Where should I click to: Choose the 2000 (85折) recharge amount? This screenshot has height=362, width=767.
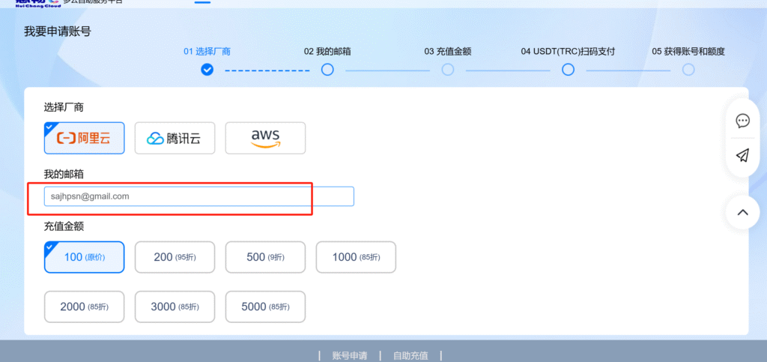tap(84, 307)
